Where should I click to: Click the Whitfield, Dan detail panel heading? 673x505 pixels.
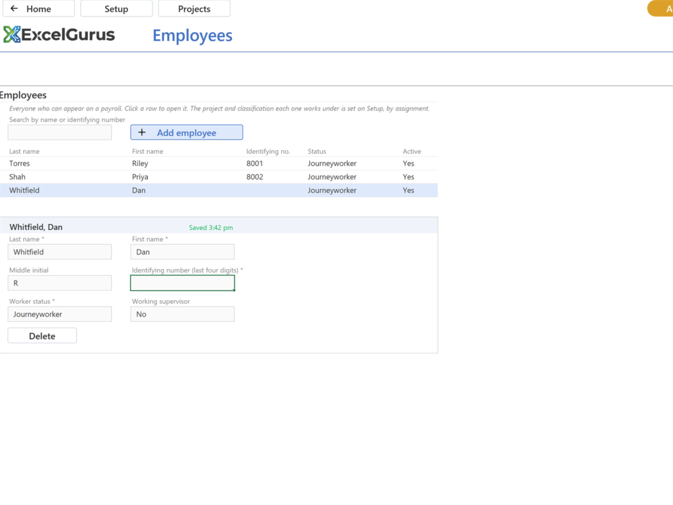point(35,227)
